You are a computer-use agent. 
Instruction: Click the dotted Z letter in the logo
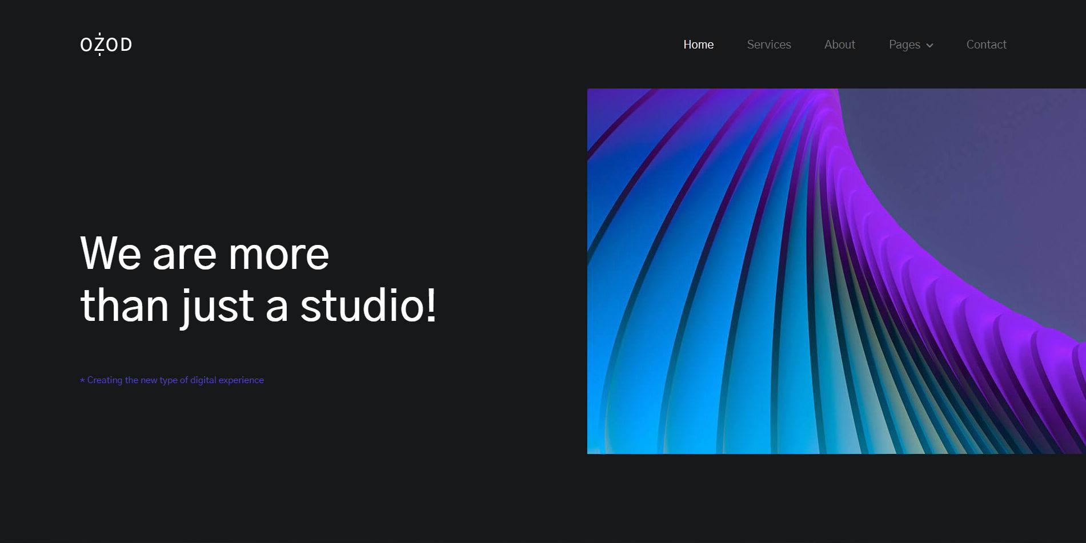tap(99, 45)
